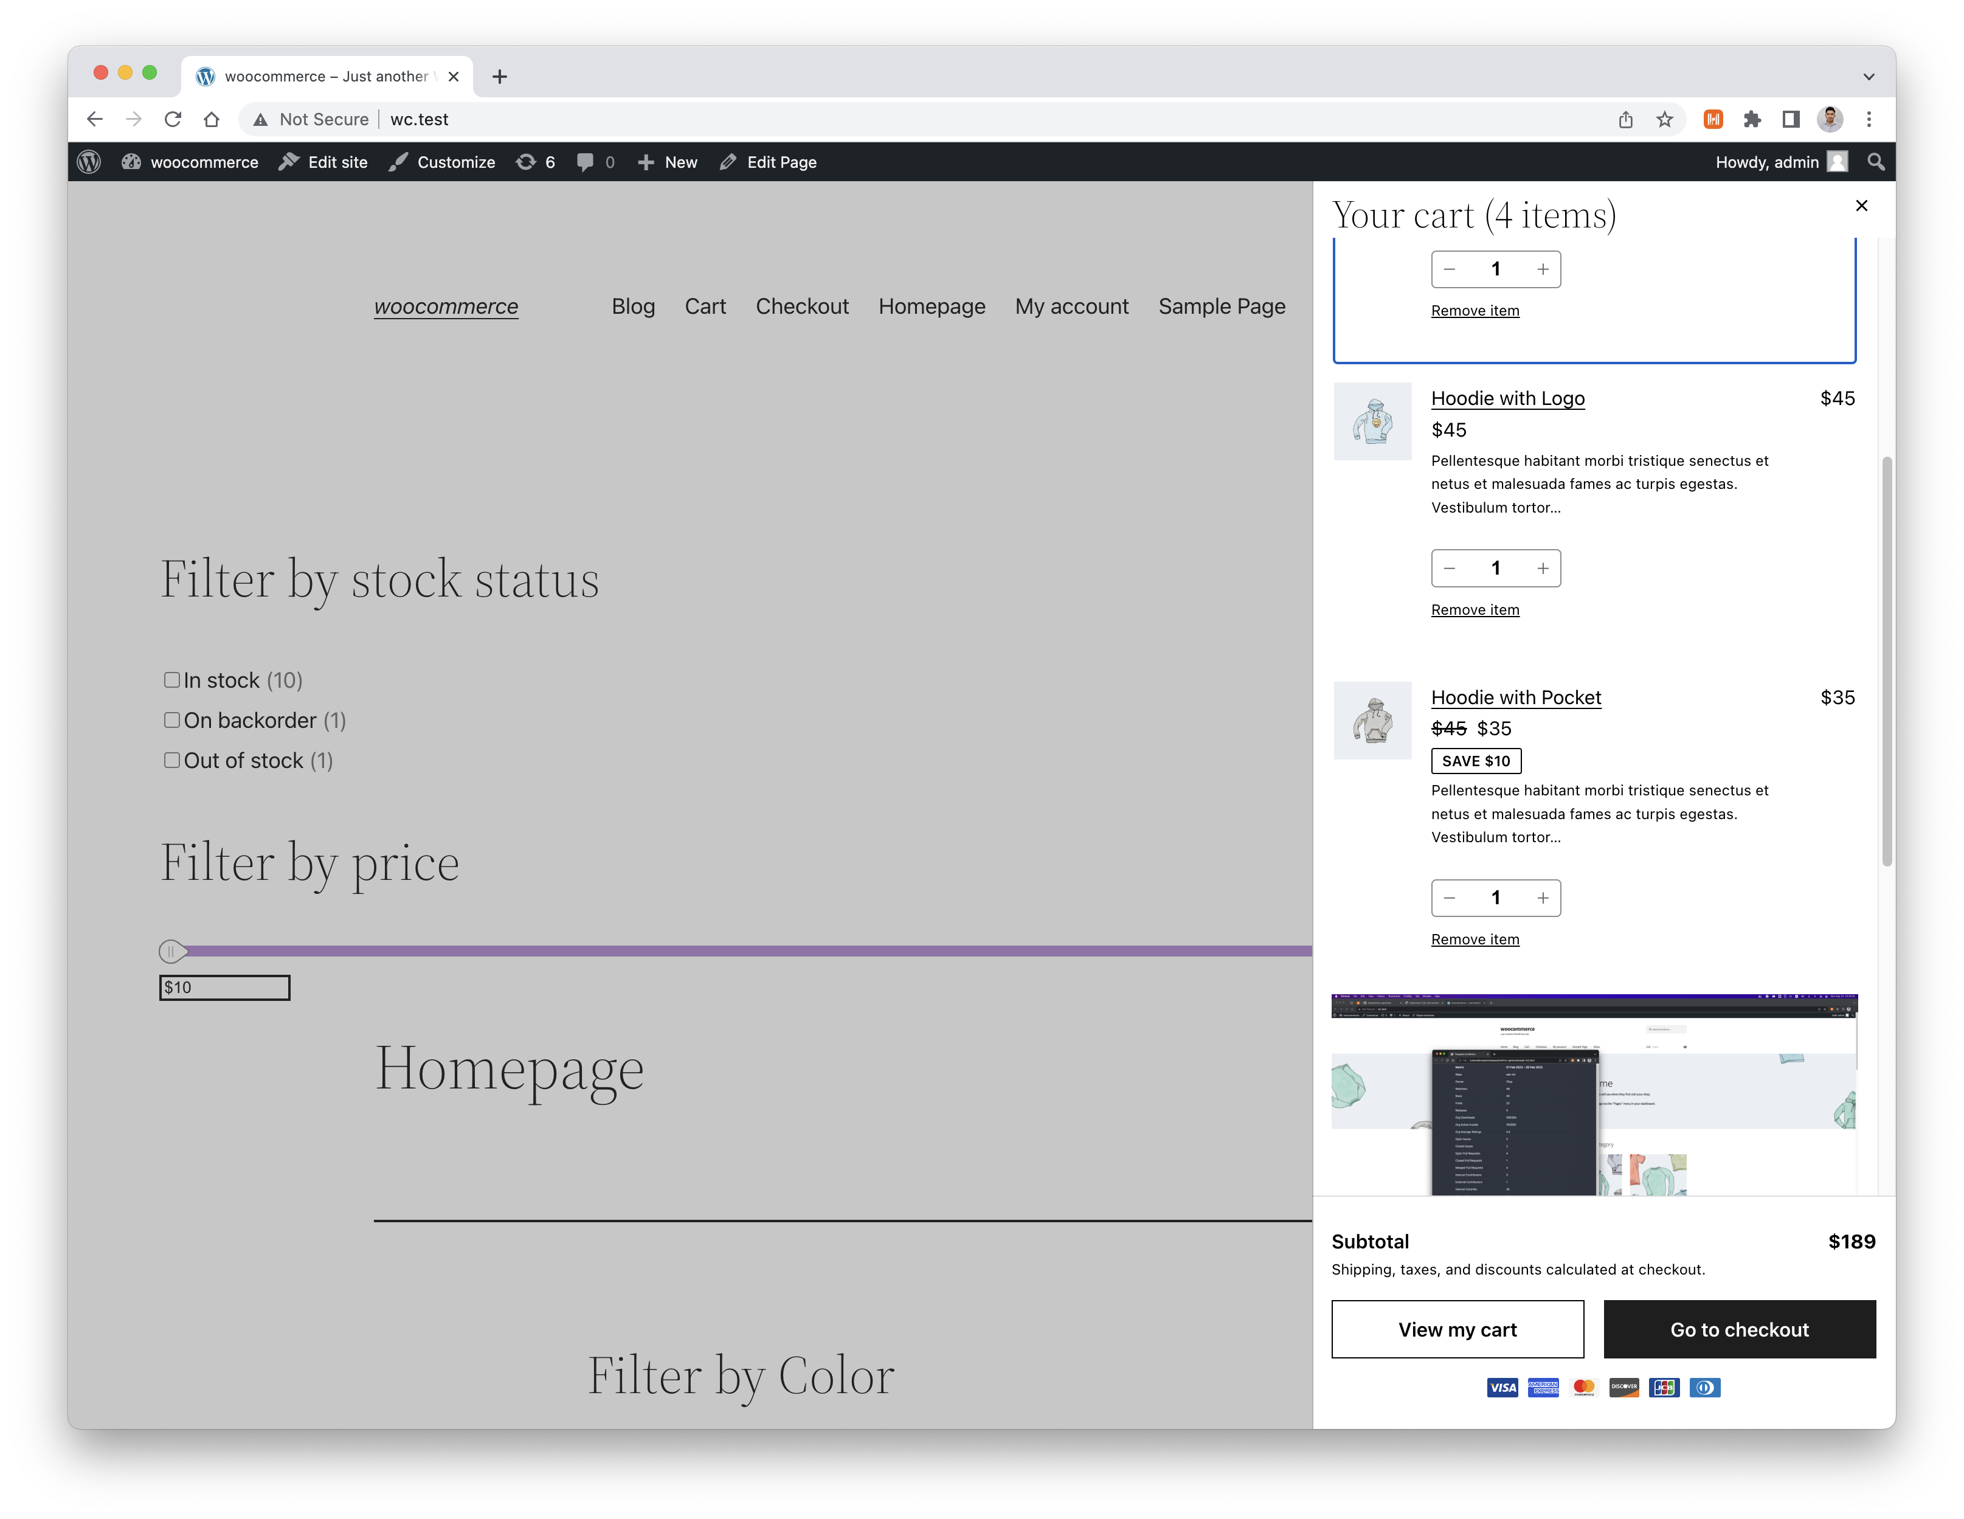Image resolution: width=1964 pixels, height=1519 pixels.
Task: Open the Homepage nav link
Action: pos(932,306)
